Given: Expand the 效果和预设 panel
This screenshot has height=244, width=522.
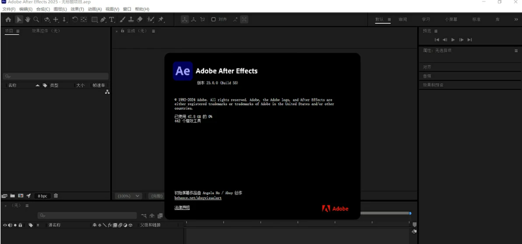Looking at the screenshot, I should coord(433,85).
